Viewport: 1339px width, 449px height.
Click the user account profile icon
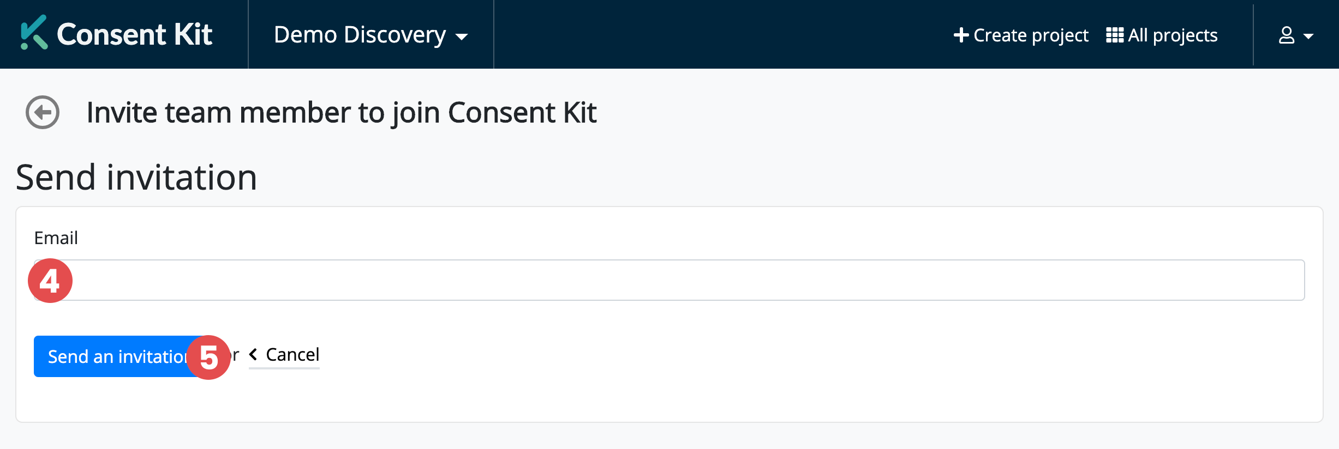[x=1287, y=35]
